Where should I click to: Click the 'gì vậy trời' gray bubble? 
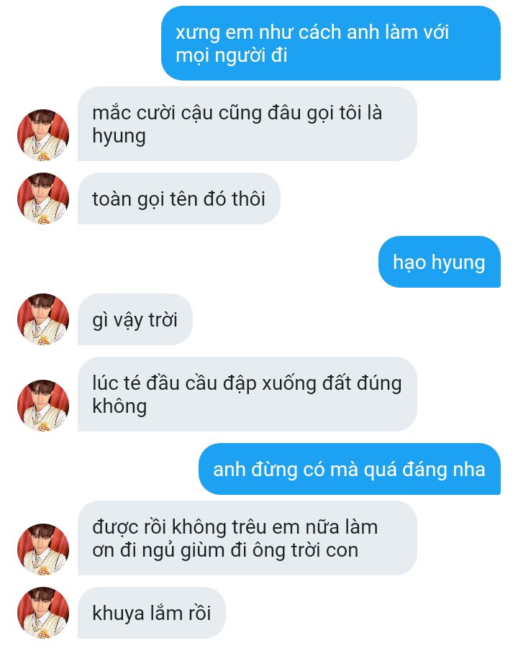[x=135, y=319]
